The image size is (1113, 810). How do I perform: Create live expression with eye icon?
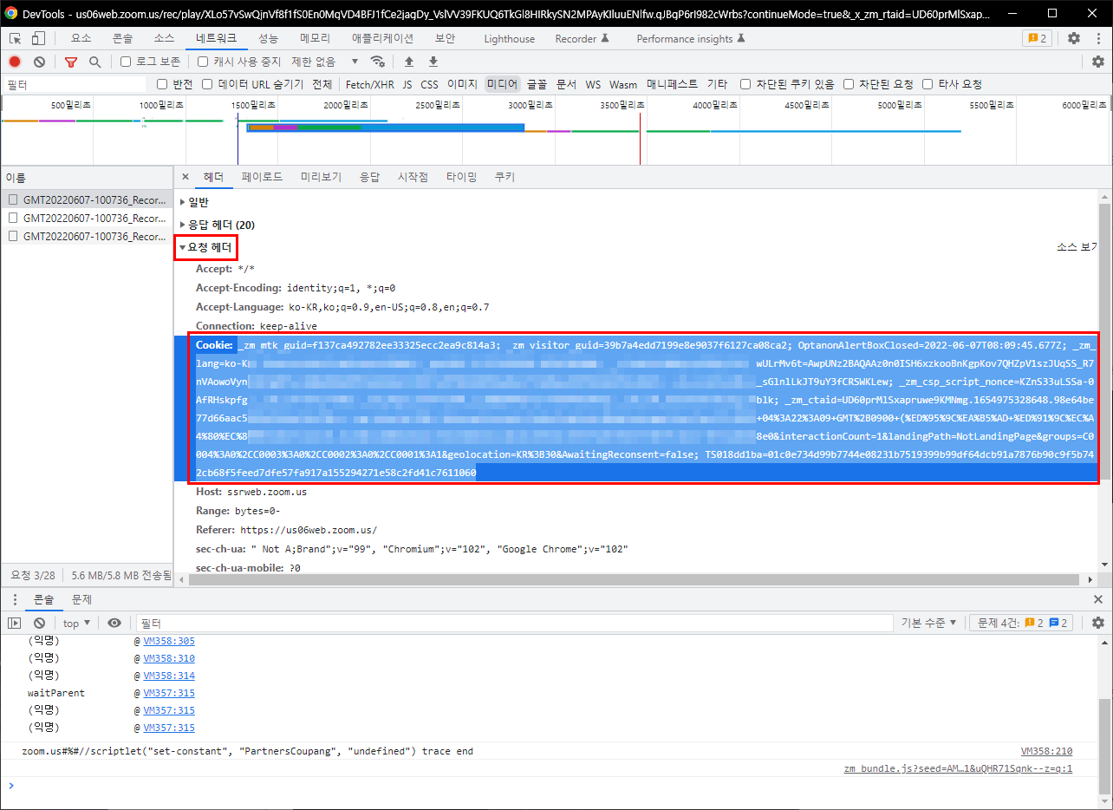click(x=114, y=623)
